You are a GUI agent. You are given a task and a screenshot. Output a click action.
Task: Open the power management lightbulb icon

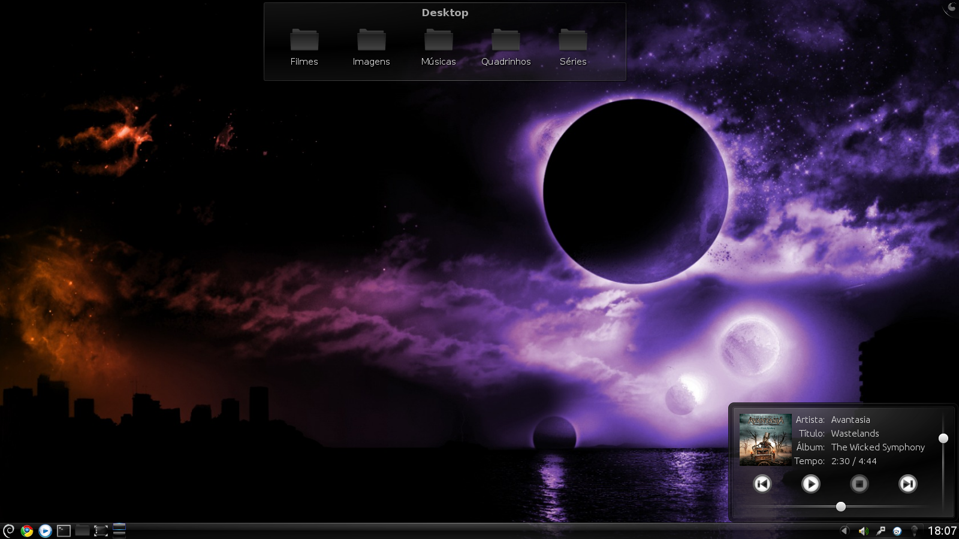(914, 531)
